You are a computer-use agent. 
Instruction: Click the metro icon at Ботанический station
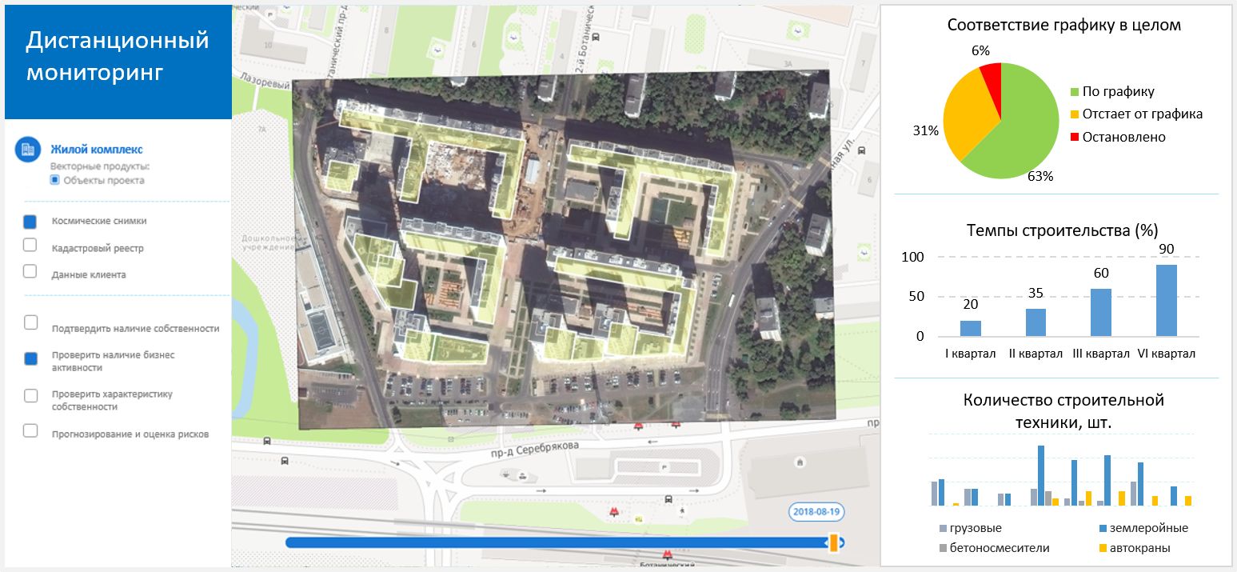668,554
